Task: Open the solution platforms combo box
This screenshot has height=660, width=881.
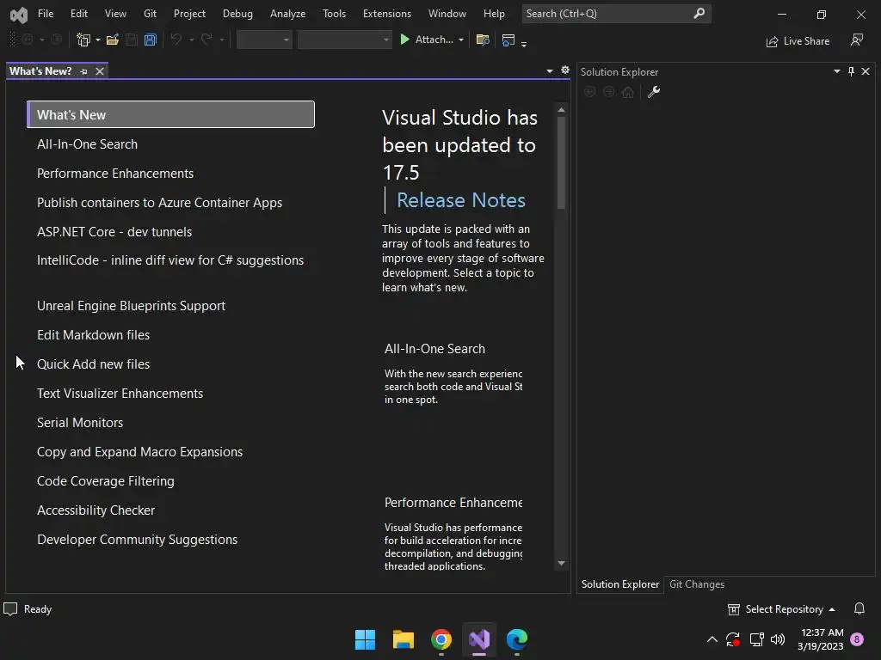Action: click(x=344, y=40)
